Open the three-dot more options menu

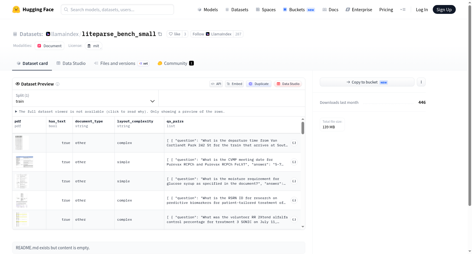click(x=421, y=82)
